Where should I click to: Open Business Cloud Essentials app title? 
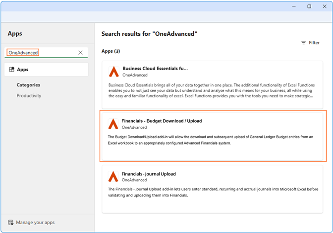(155, 69)
